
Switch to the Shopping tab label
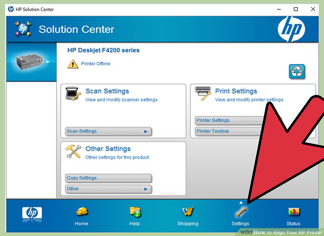coord(188,224)
